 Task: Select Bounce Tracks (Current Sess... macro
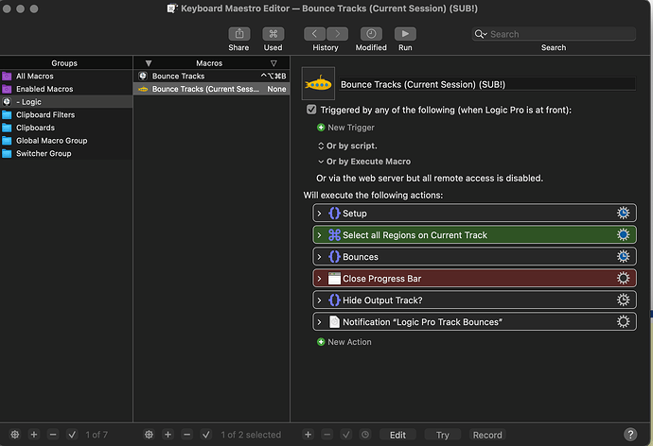click(x=212, y=89)
